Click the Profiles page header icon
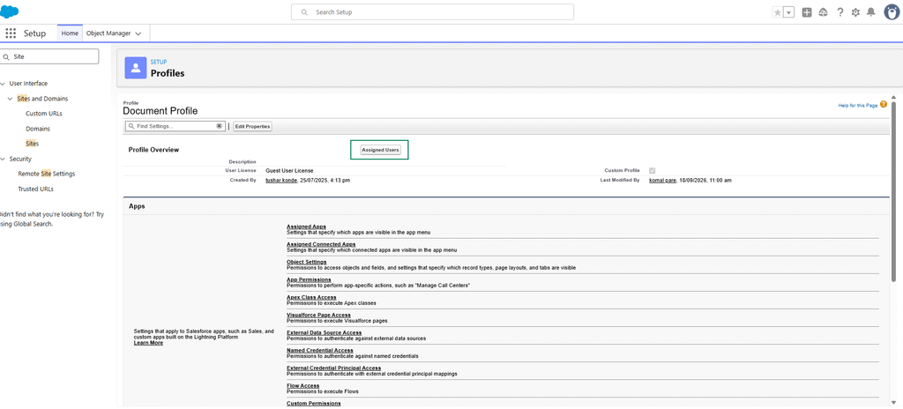The width and height of the screenshot is (903, 409). [135, 67]
